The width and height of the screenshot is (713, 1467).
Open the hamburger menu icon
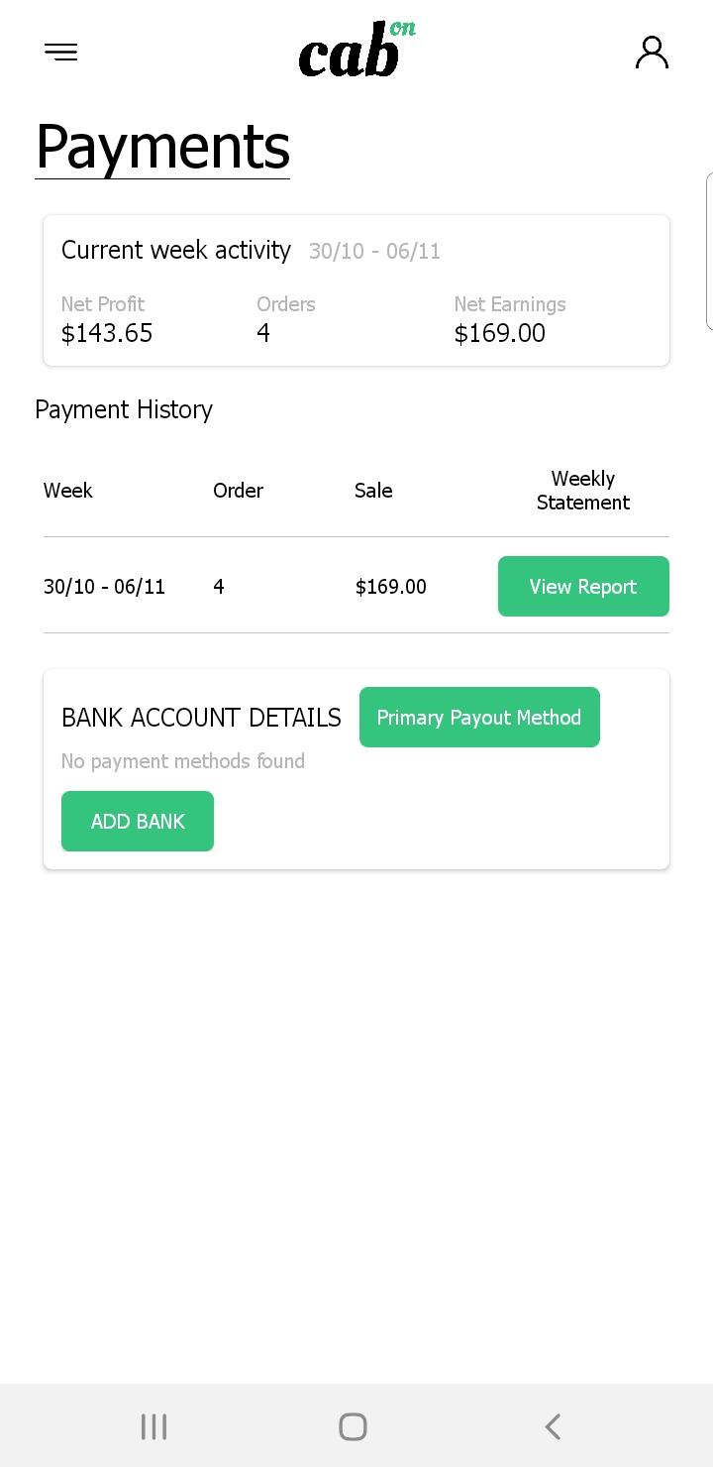pos(60,52)
